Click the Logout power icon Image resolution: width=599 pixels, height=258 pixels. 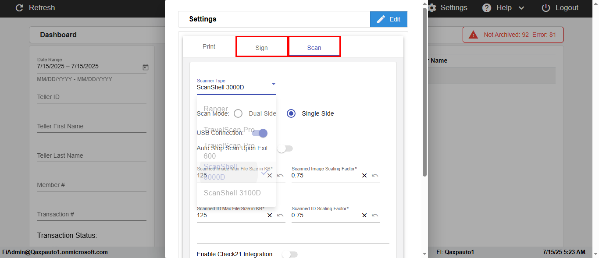[x=546, y=8]
